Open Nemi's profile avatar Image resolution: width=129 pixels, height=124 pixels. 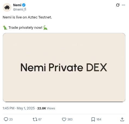click(x=7, y=7)
